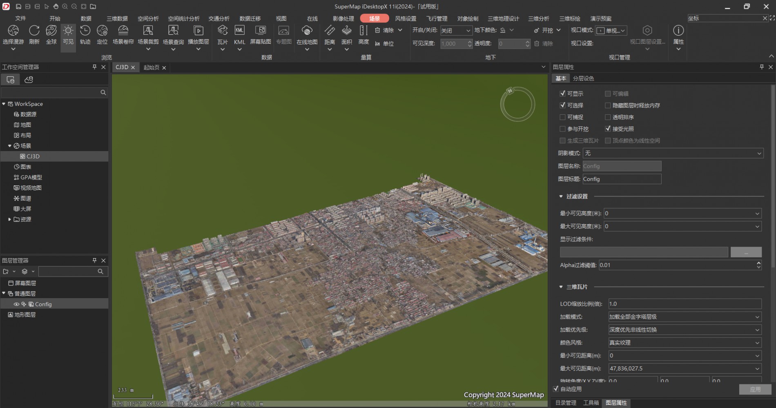Open the 在线地图 online map tool
The height and width of the screenshot is (408, 776).
click(307, 38)
